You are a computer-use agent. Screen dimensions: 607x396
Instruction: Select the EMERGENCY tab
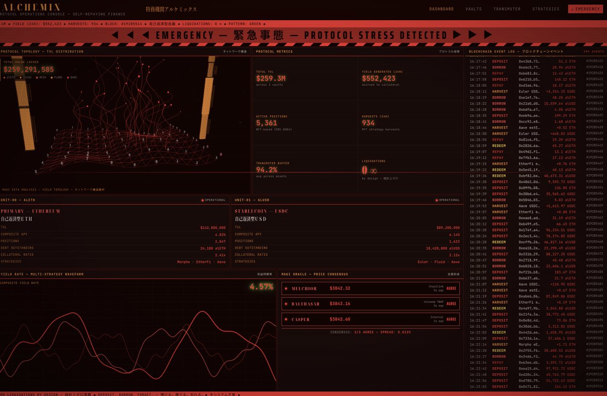585,9
